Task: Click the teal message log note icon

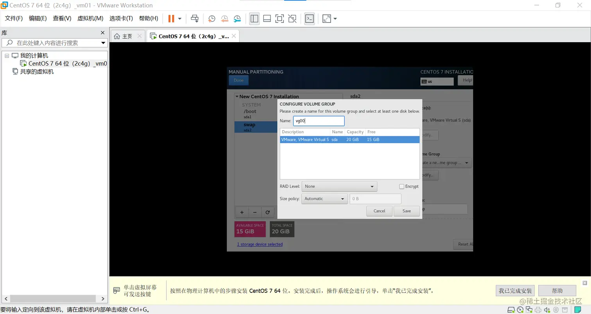Action: 577,310
